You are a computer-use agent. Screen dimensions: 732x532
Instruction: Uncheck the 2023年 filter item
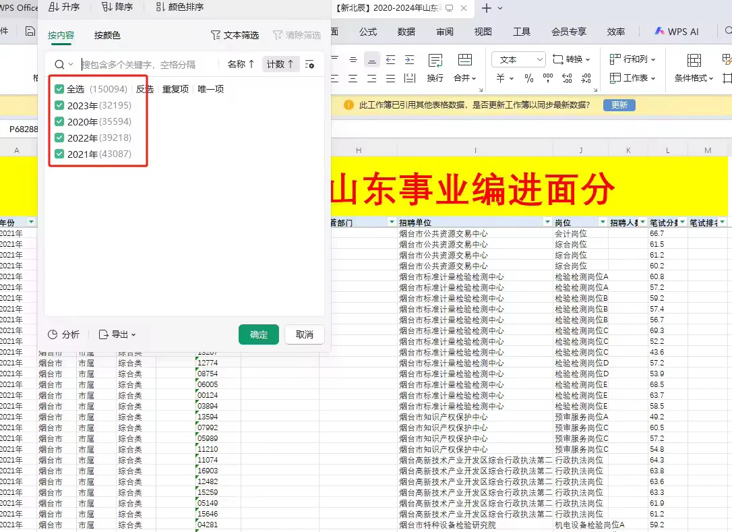click(60, 105)
